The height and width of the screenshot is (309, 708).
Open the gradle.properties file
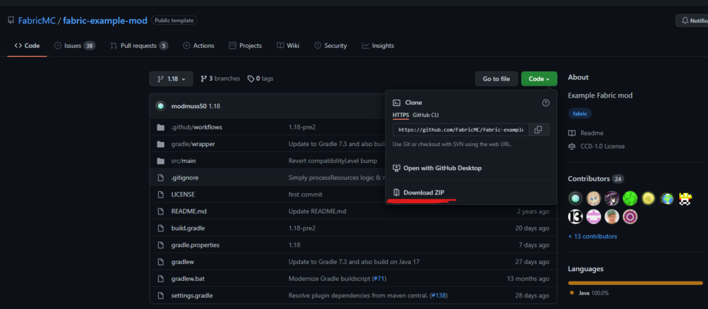click(195, 245)
